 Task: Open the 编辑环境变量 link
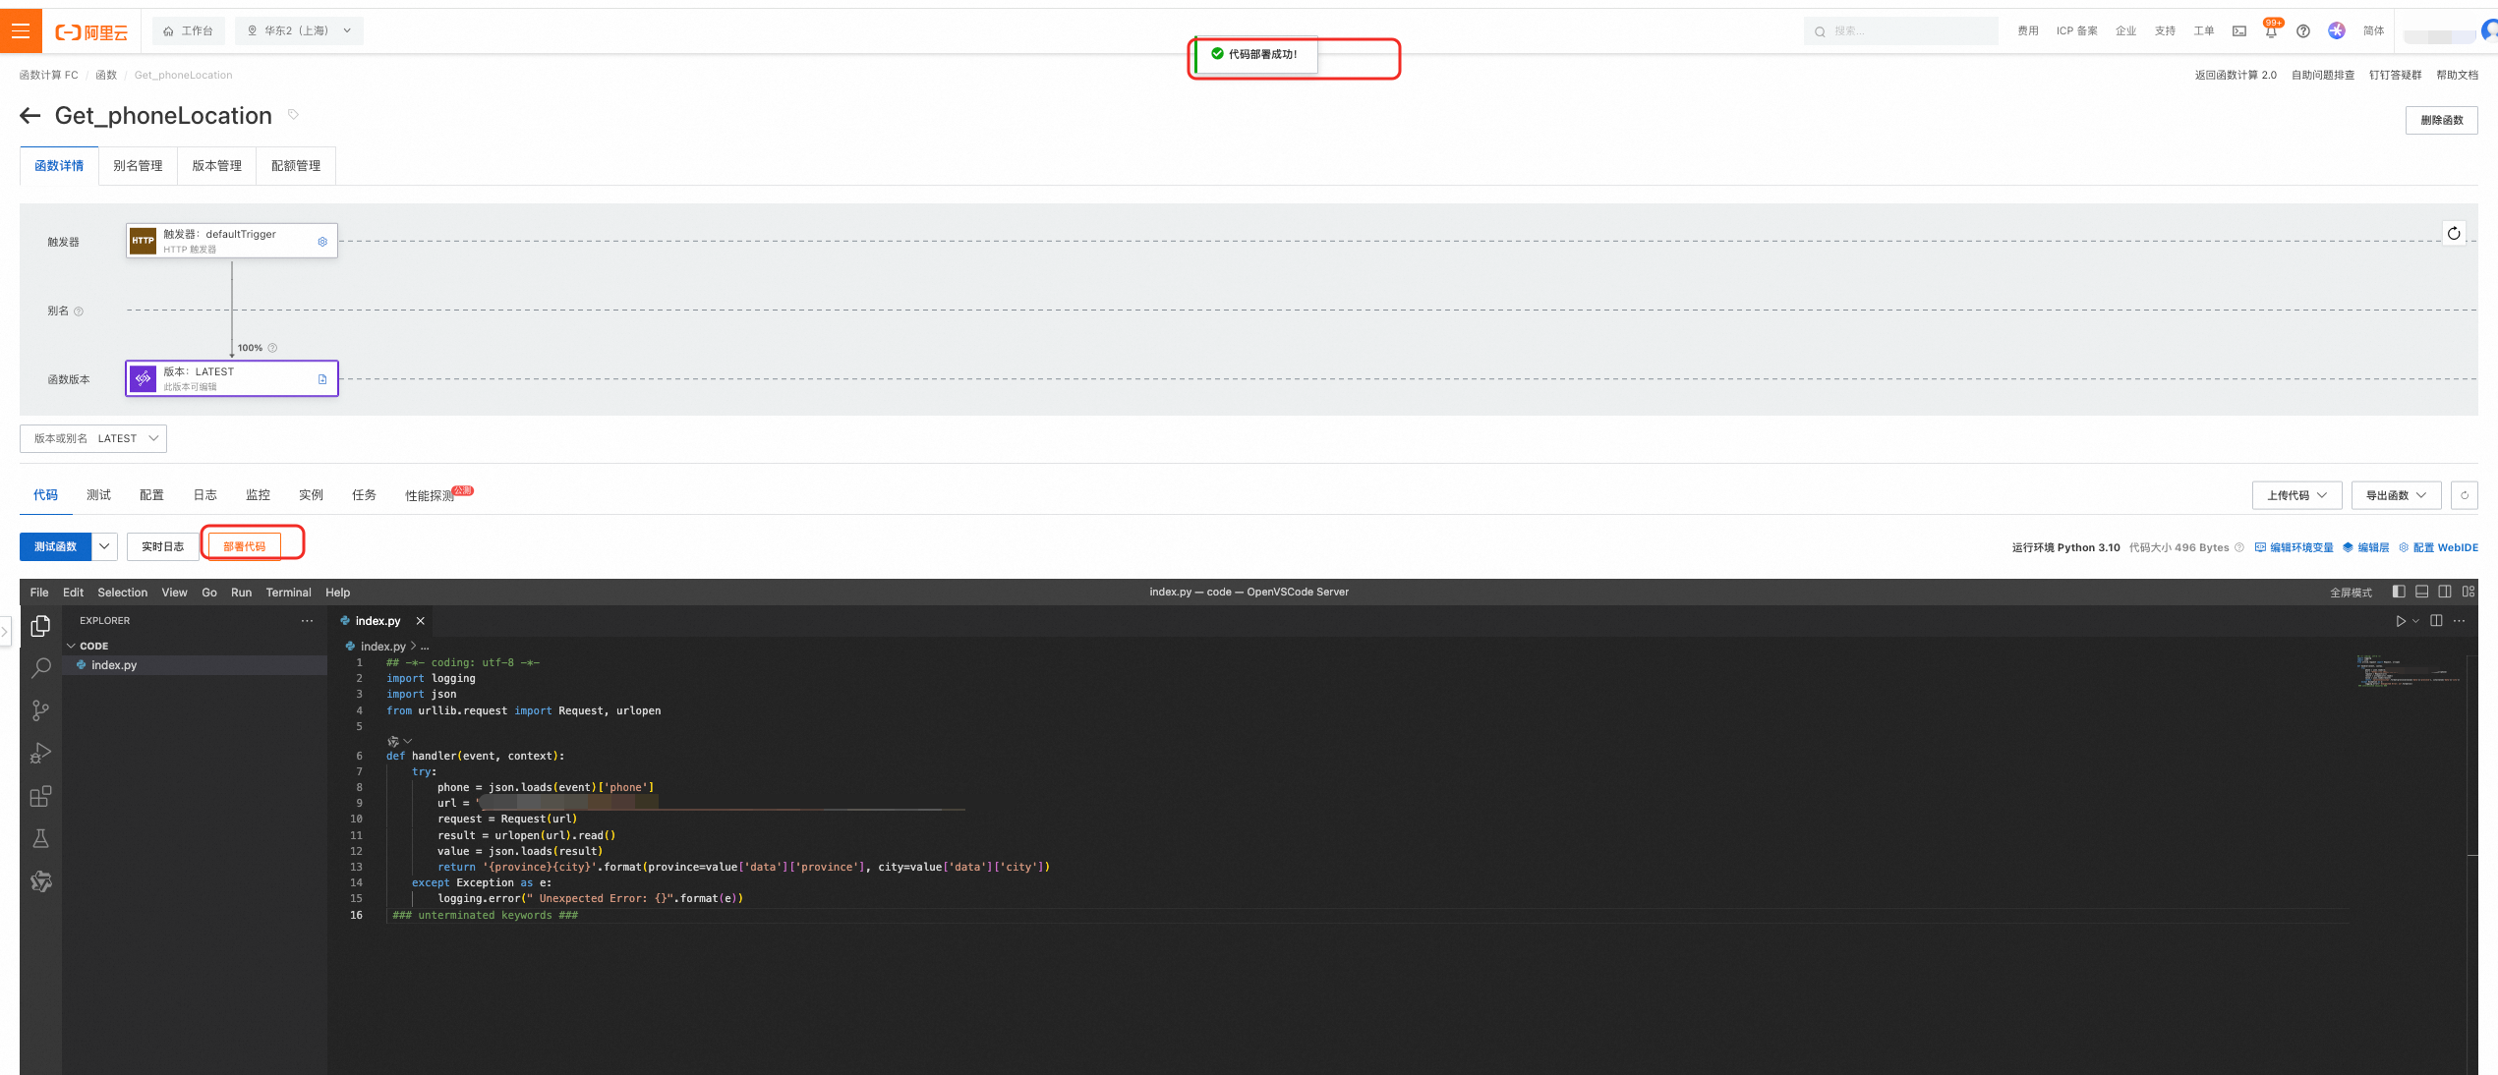click(2294, 548)
